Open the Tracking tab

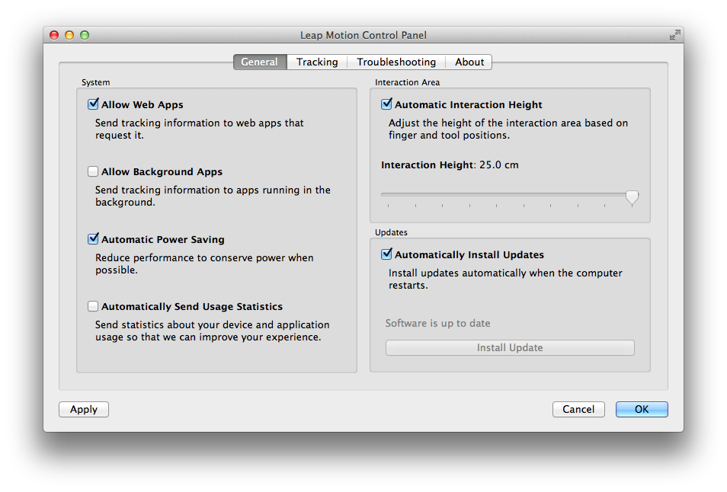[x=317, y=62]
